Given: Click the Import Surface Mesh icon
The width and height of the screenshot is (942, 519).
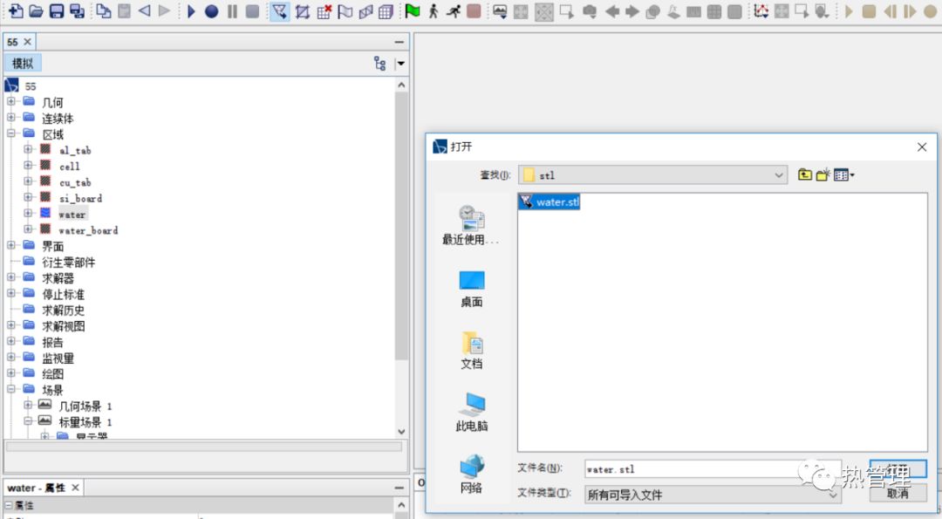Looking at the screenshot, I should [279, 10].
